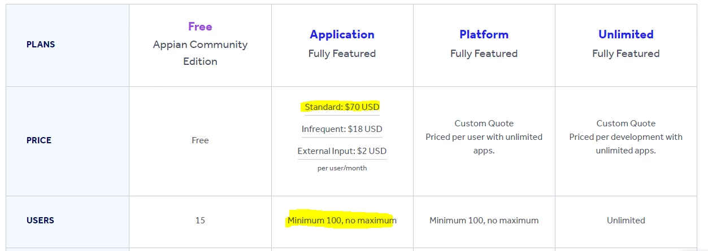Open the Unlimited plan heading link
This screenshot has width=708, height=251.
coord(626,34)
